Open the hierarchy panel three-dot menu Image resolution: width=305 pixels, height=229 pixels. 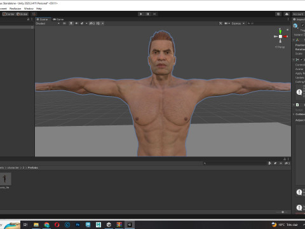(x=32, y=19)
